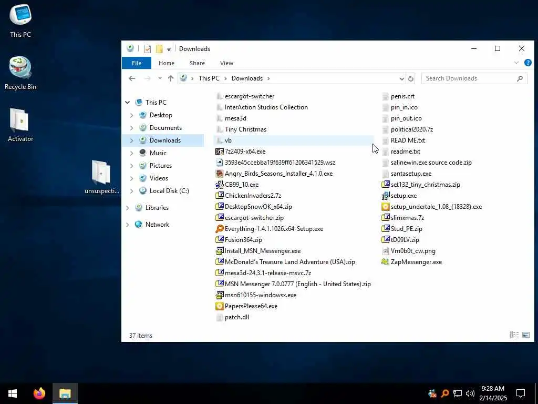The image size is (538, 404).
Task: Open the network status tray icon
Action: click(x=458, y=393)
